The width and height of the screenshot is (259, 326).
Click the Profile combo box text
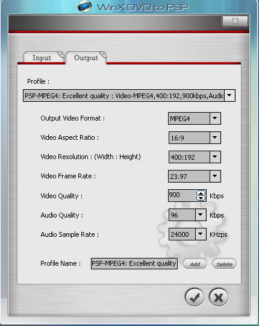tap(123, 96)
